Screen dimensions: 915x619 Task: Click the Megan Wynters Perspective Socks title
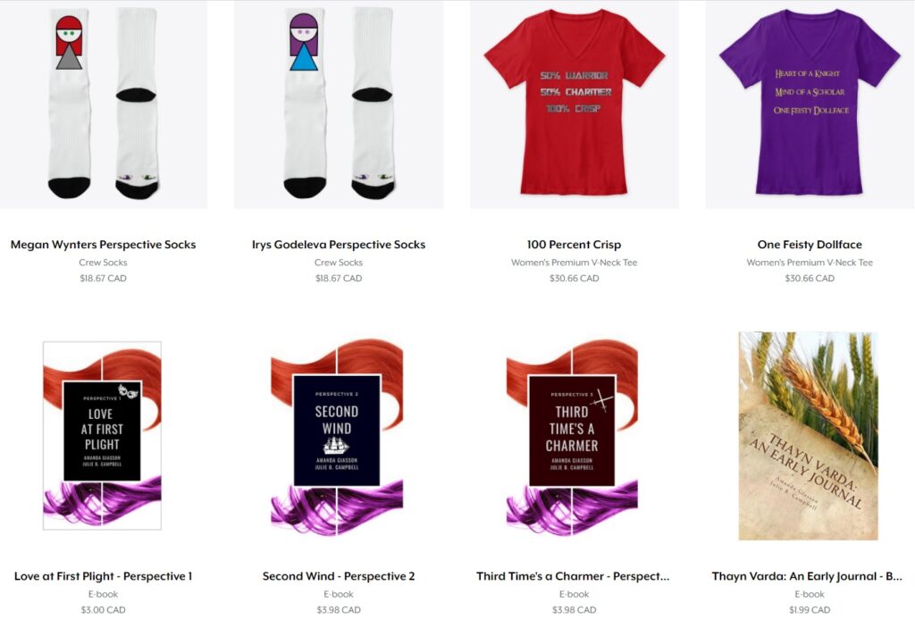(x=104, y=245)
